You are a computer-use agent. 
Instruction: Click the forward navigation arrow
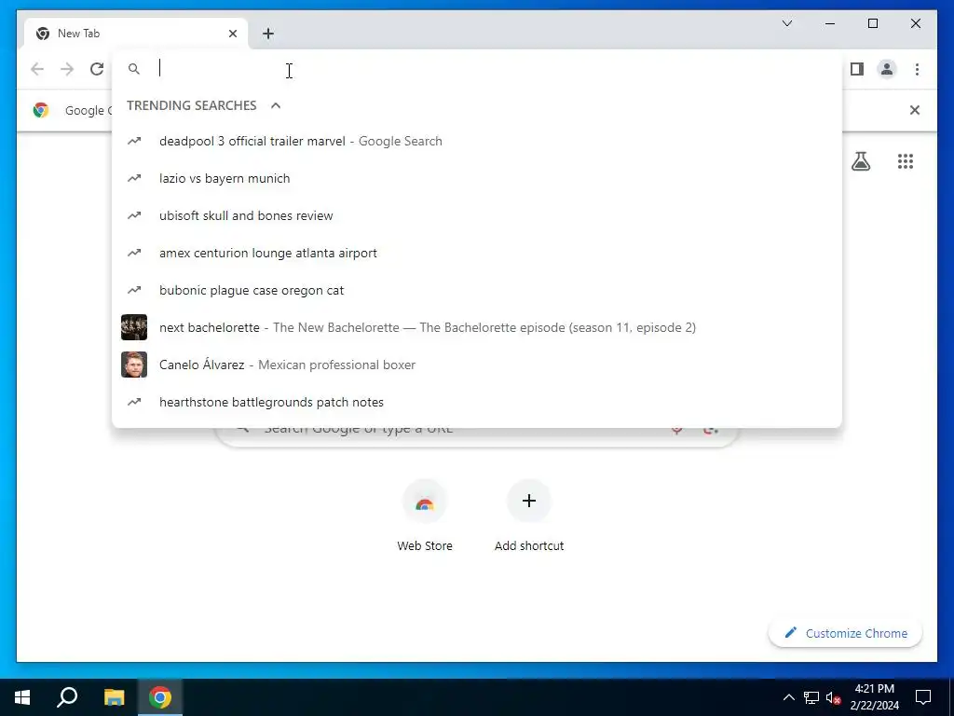click(67, 69)
